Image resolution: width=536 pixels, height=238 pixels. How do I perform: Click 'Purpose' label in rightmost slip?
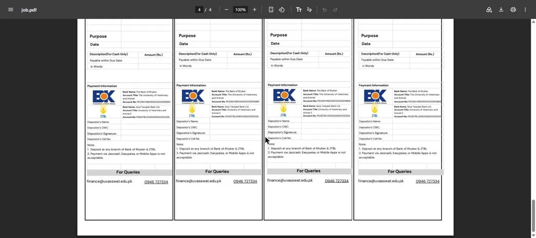(x=369, y=36)
